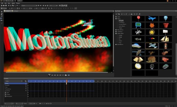Image resolution: width=177 pixels, height=107 pixels.
Task: Expand the Camera row in the timeline
Action: (5, 95)
